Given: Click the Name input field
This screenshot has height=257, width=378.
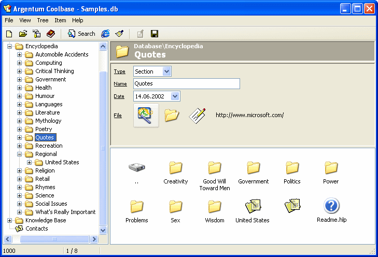Looking at the screenshot, I should [x=186, y=84].
